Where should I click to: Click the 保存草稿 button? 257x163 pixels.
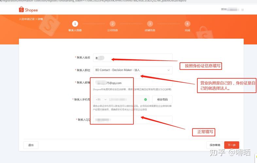click(215, 145)
